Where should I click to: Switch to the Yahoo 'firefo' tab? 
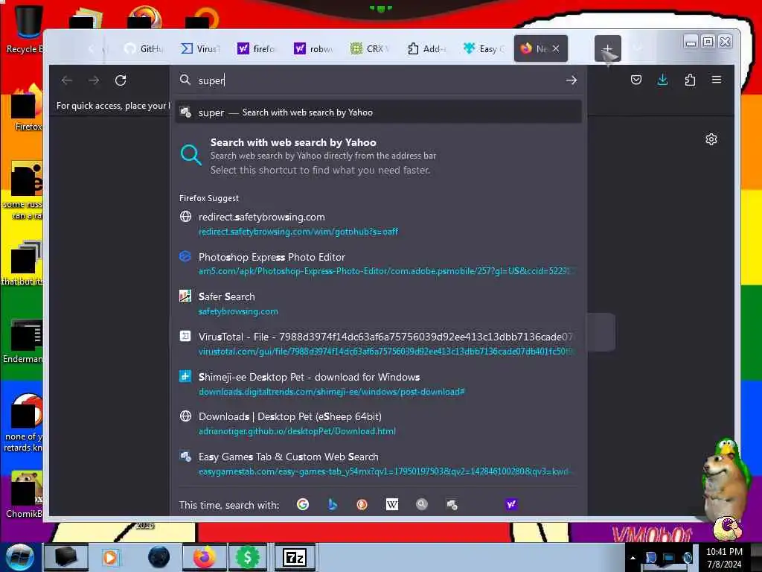pos(257,48)
